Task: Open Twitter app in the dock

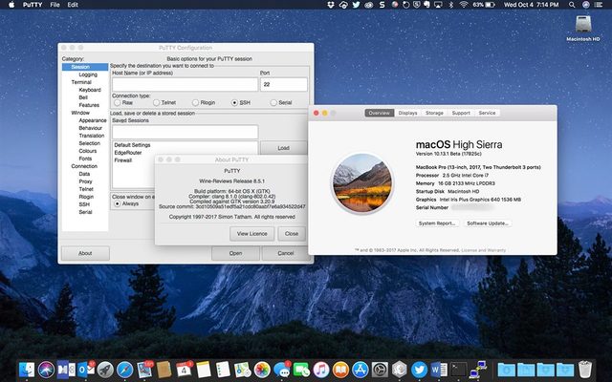Action: click(x=419, y=370)
